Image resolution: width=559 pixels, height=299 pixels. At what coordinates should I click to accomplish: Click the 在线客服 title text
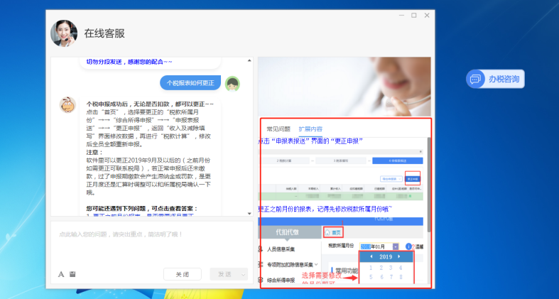(x=104, y=33)
